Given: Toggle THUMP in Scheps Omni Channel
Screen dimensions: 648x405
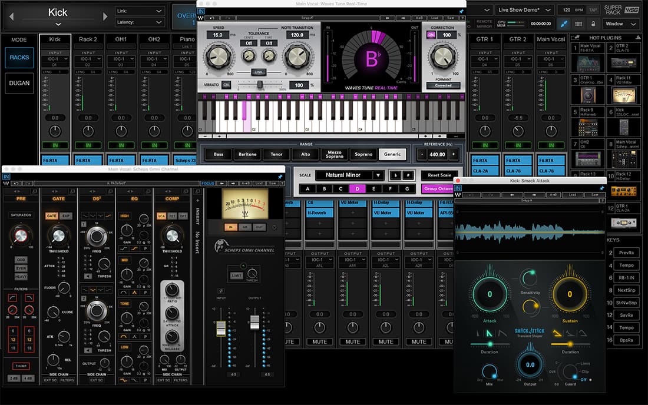Looking at the screenshot, I should [21, 366].
